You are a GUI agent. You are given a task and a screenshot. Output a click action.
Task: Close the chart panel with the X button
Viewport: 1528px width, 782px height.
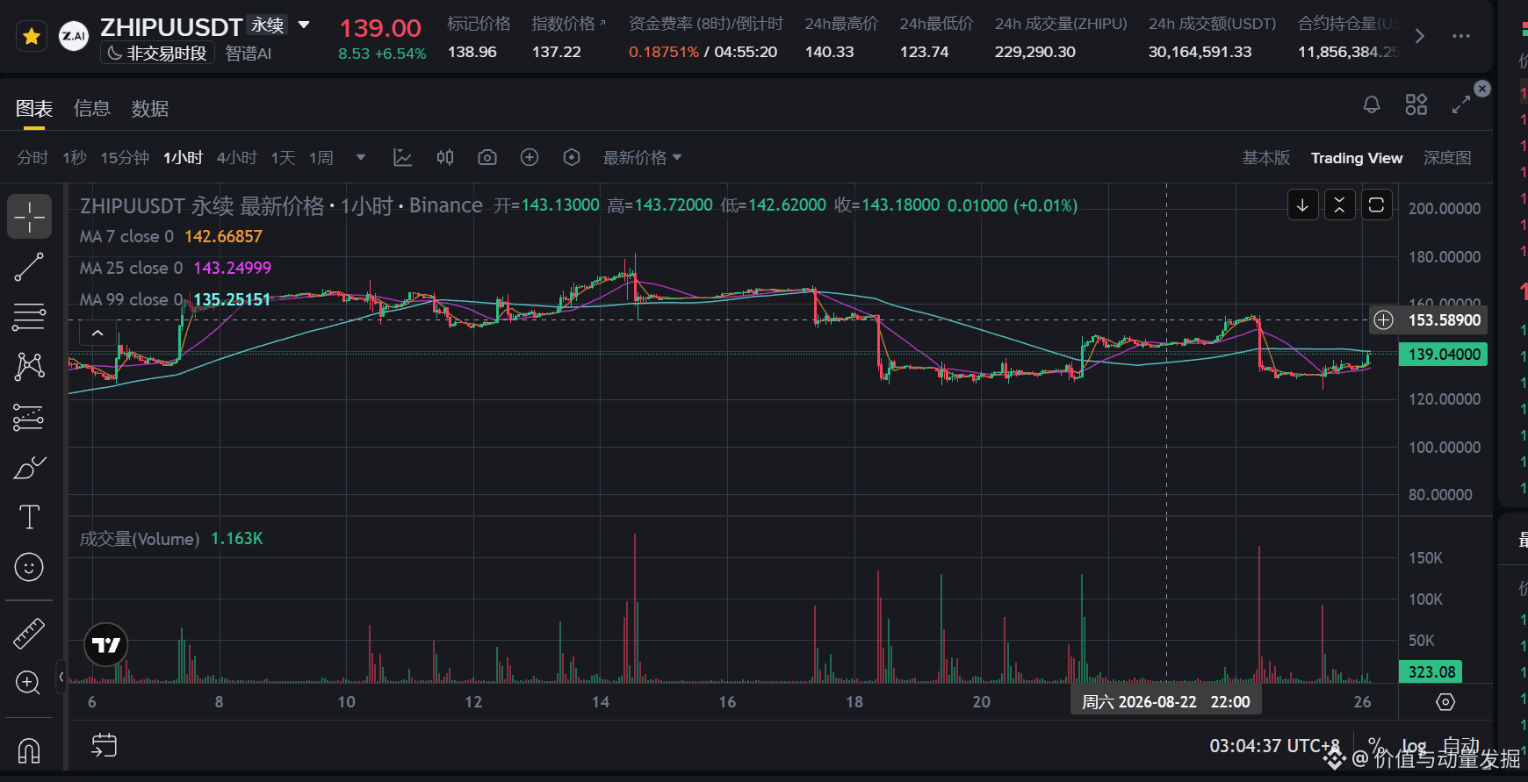coord(1482,89)
